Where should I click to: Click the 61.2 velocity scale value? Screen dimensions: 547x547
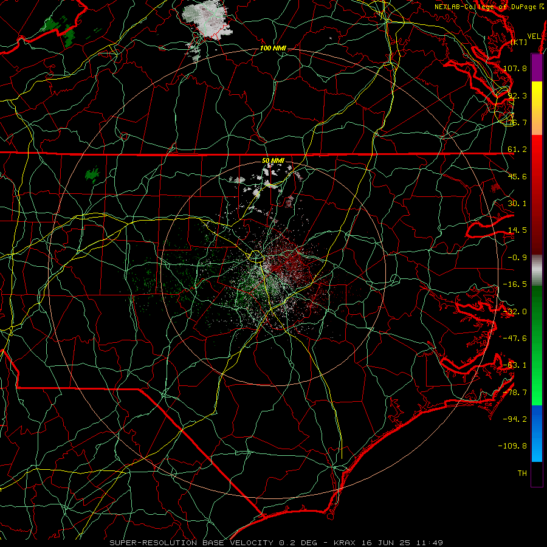[x=517, y=150]
